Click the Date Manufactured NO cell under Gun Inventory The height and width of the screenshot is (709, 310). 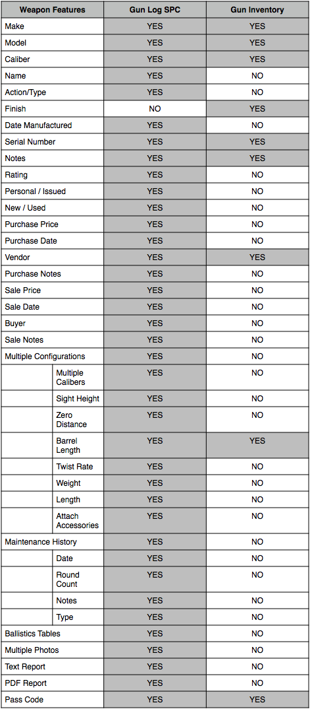click(258, 125)
